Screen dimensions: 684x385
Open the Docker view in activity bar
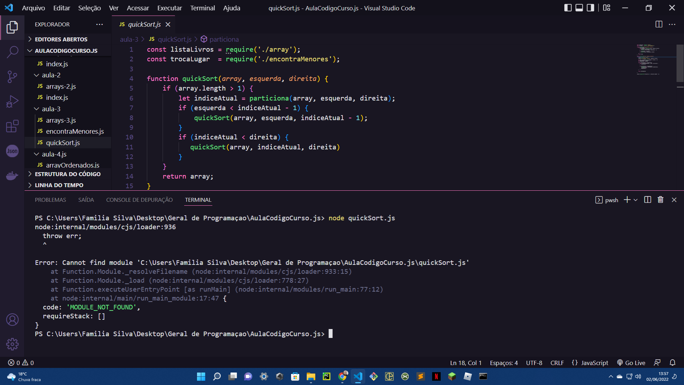tap(12, 176)
